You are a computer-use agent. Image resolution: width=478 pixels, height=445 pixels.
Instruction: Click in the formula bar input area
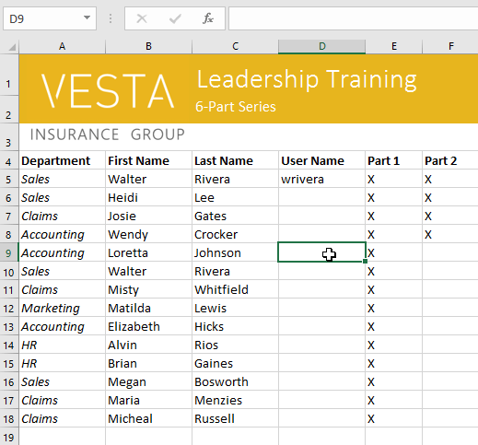353,18
